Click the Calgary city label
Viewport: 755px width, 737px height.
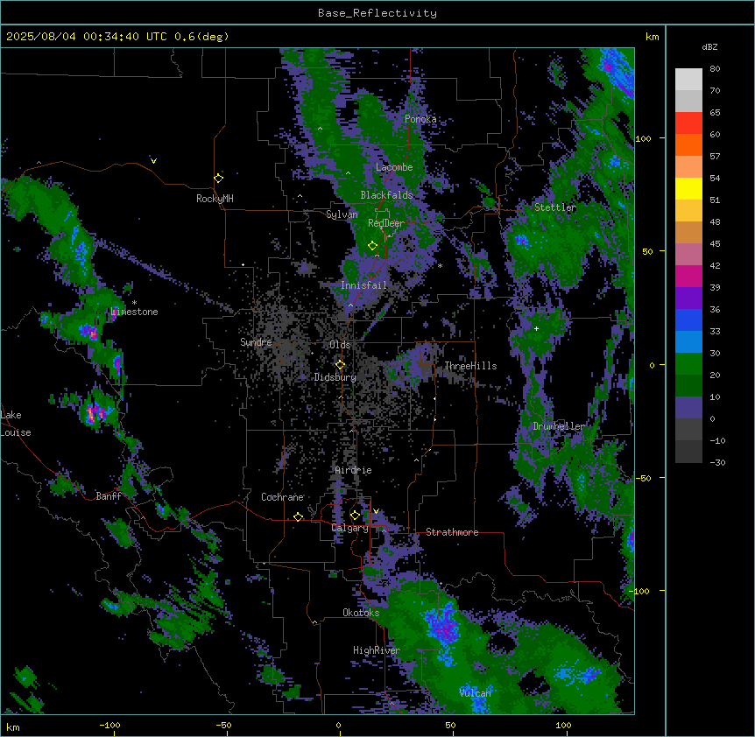click(x=350, y=528)
